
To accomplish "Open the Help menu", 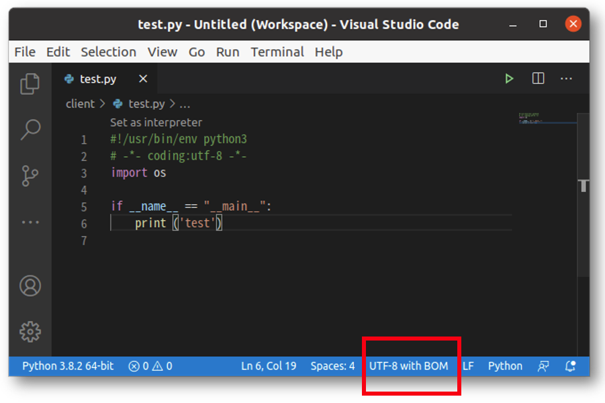I will pyautogui.click(x=328, y=52).
